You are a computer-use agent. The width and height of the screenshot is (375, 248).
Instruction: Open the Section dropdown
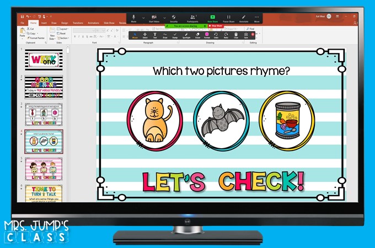tap(63, 38)
